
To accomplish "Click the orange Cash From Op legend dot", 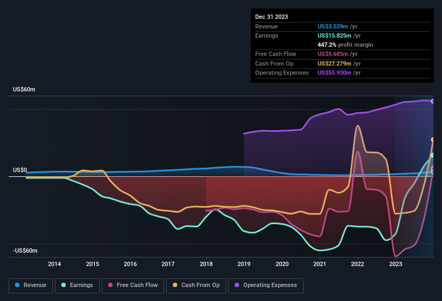I will click(x=176, y=285).
